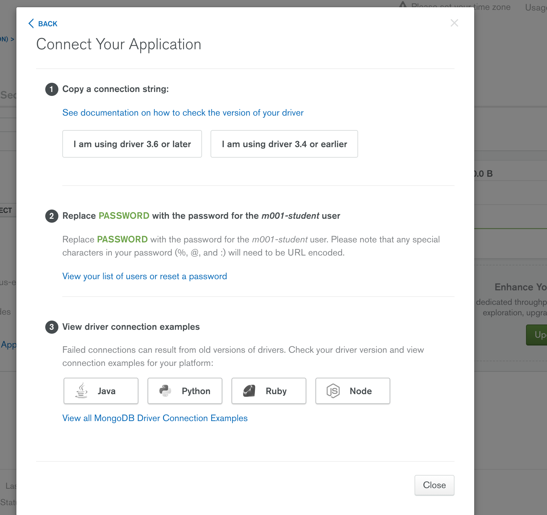Select driver 3.4 or earlier option

click(x=284, y=144)
